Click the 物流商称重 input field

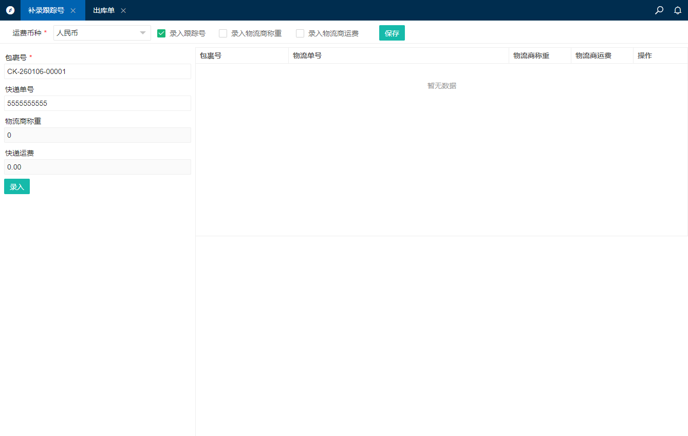click(98, 135)
